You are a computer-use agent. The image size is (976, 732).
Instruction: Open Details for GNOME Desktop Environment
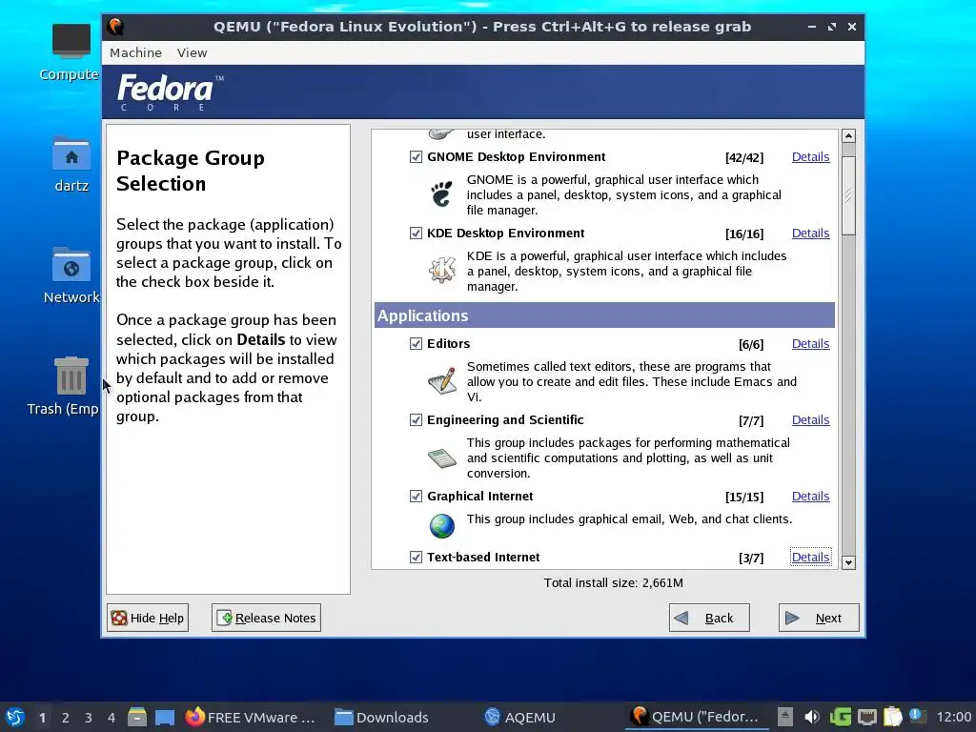[810, 157]
